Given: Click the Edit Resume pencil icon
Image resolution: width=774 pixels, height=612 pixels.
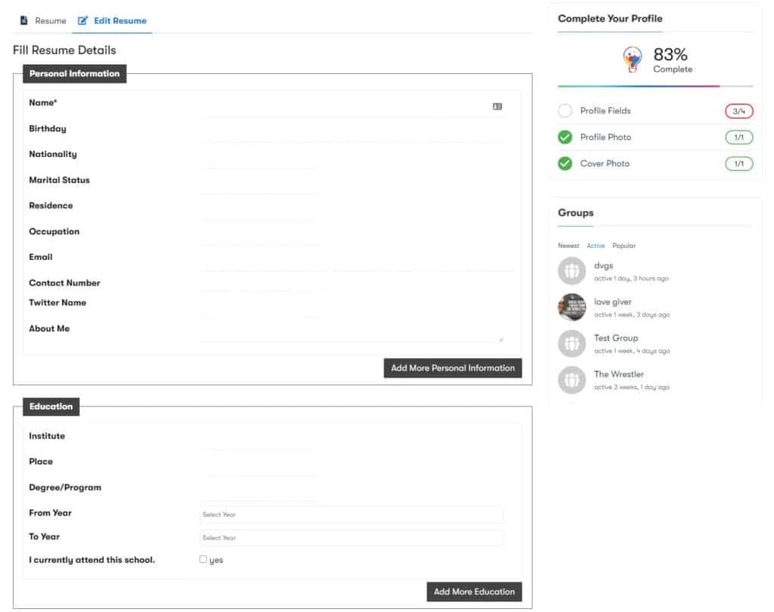Looking at the screenshot, I should coord(83,20).
